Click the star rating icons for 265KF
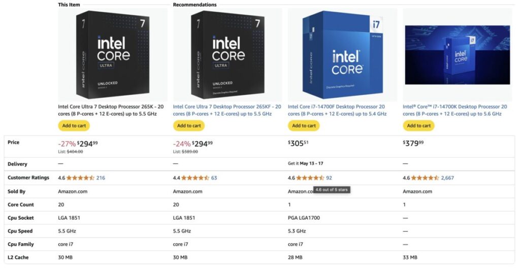This screenshot has height=273, width=520. coord(195,178)
